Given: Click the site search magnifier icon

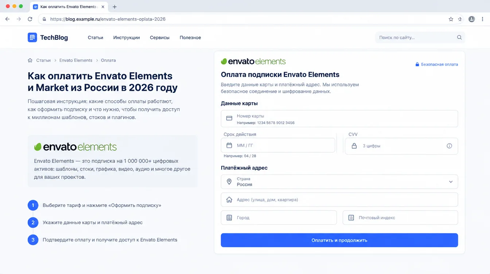Looking at the screenshot, I should pos(459,37).
